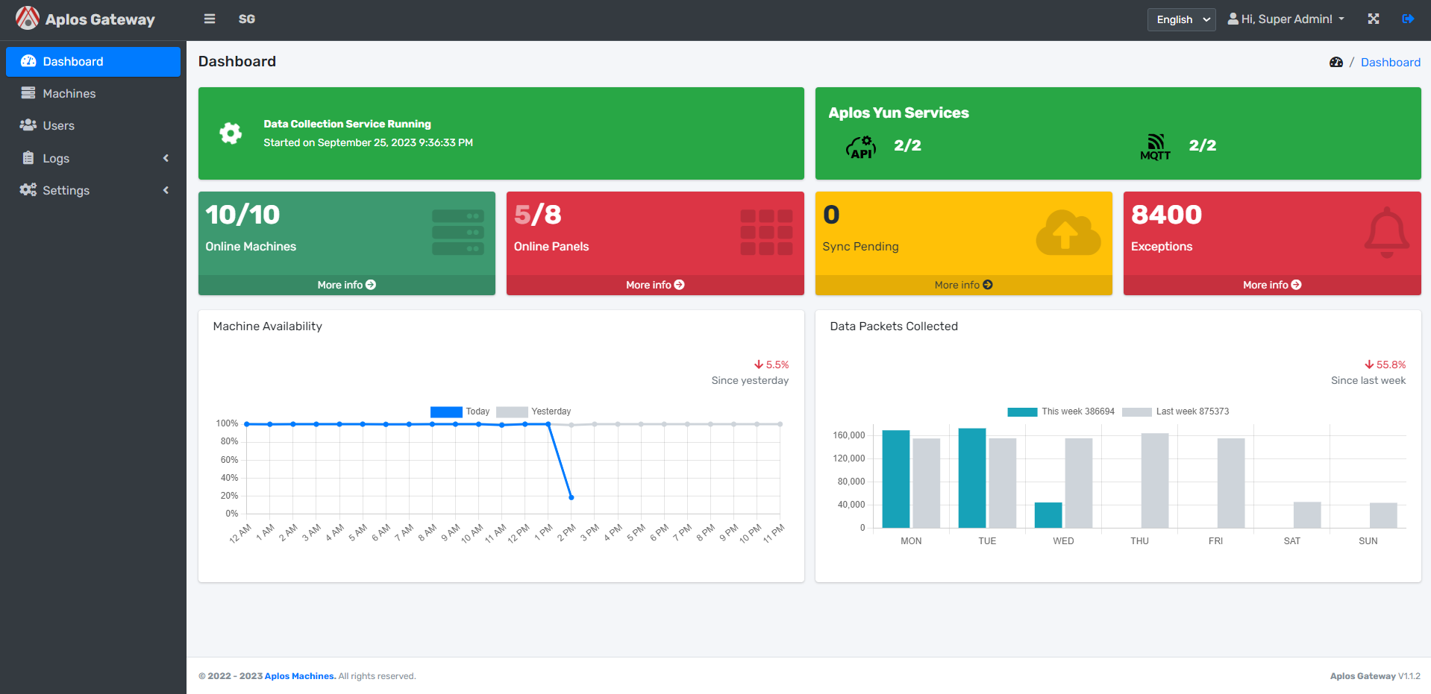The width and height of the screenshot is (1431, 694).
Task: Open Machines in the sidebar
Action: pyautogui.click(x=69, y=93)
